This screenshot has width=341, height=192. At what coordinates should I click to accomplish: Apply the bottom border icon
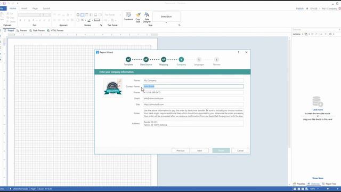[x=95, y=15]
